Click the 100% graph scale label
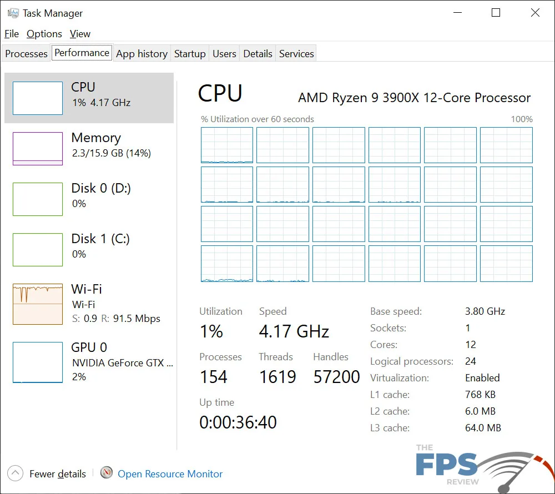Image resolution: width=555 pixels, height=494 pixels. [x=522, y=119]
